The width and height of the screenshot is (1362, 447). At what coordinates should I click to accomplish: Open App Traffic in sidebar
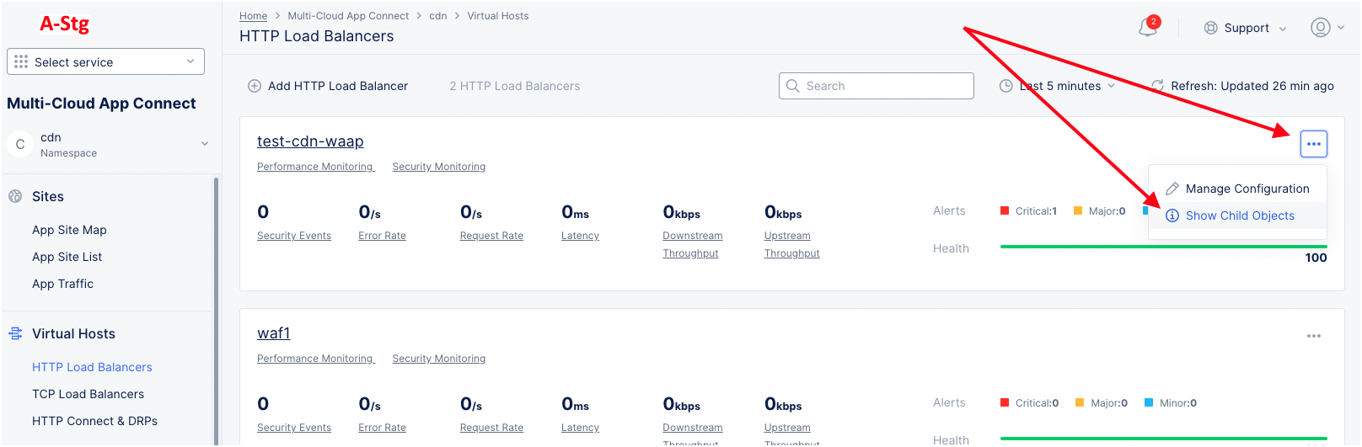pos(62,284)
